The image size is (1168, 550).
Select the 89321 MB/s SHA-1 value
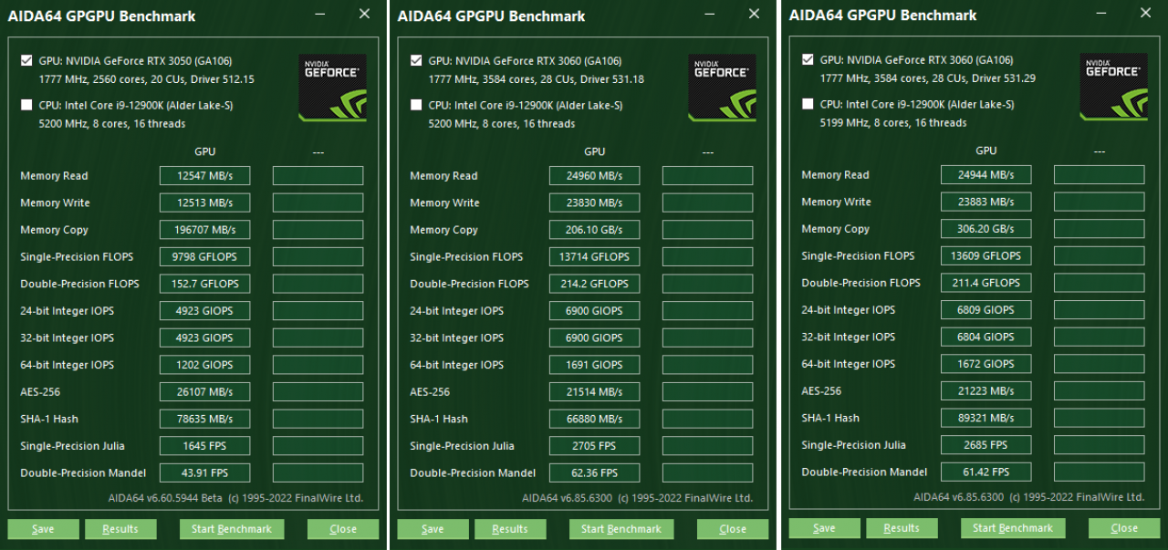pyautogui.click(x=985, y=419)
